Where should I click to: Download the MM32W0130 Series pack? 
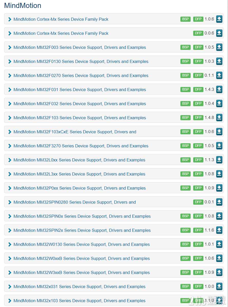coord(219,244)
